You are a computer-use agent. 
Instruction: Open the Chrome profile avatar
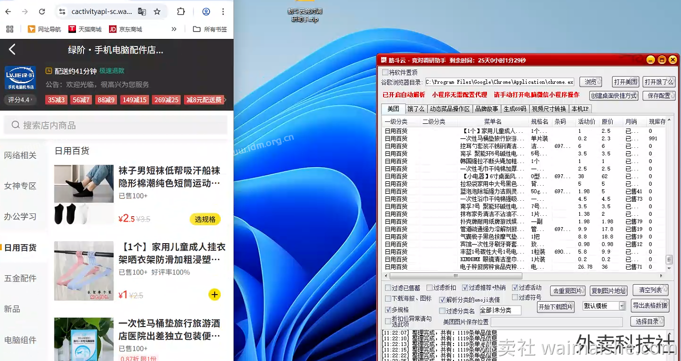pyautogui.click(x=206, y=11)
